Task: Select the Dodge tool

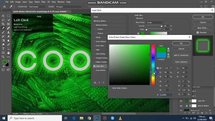Action: (x=3, y=45)
